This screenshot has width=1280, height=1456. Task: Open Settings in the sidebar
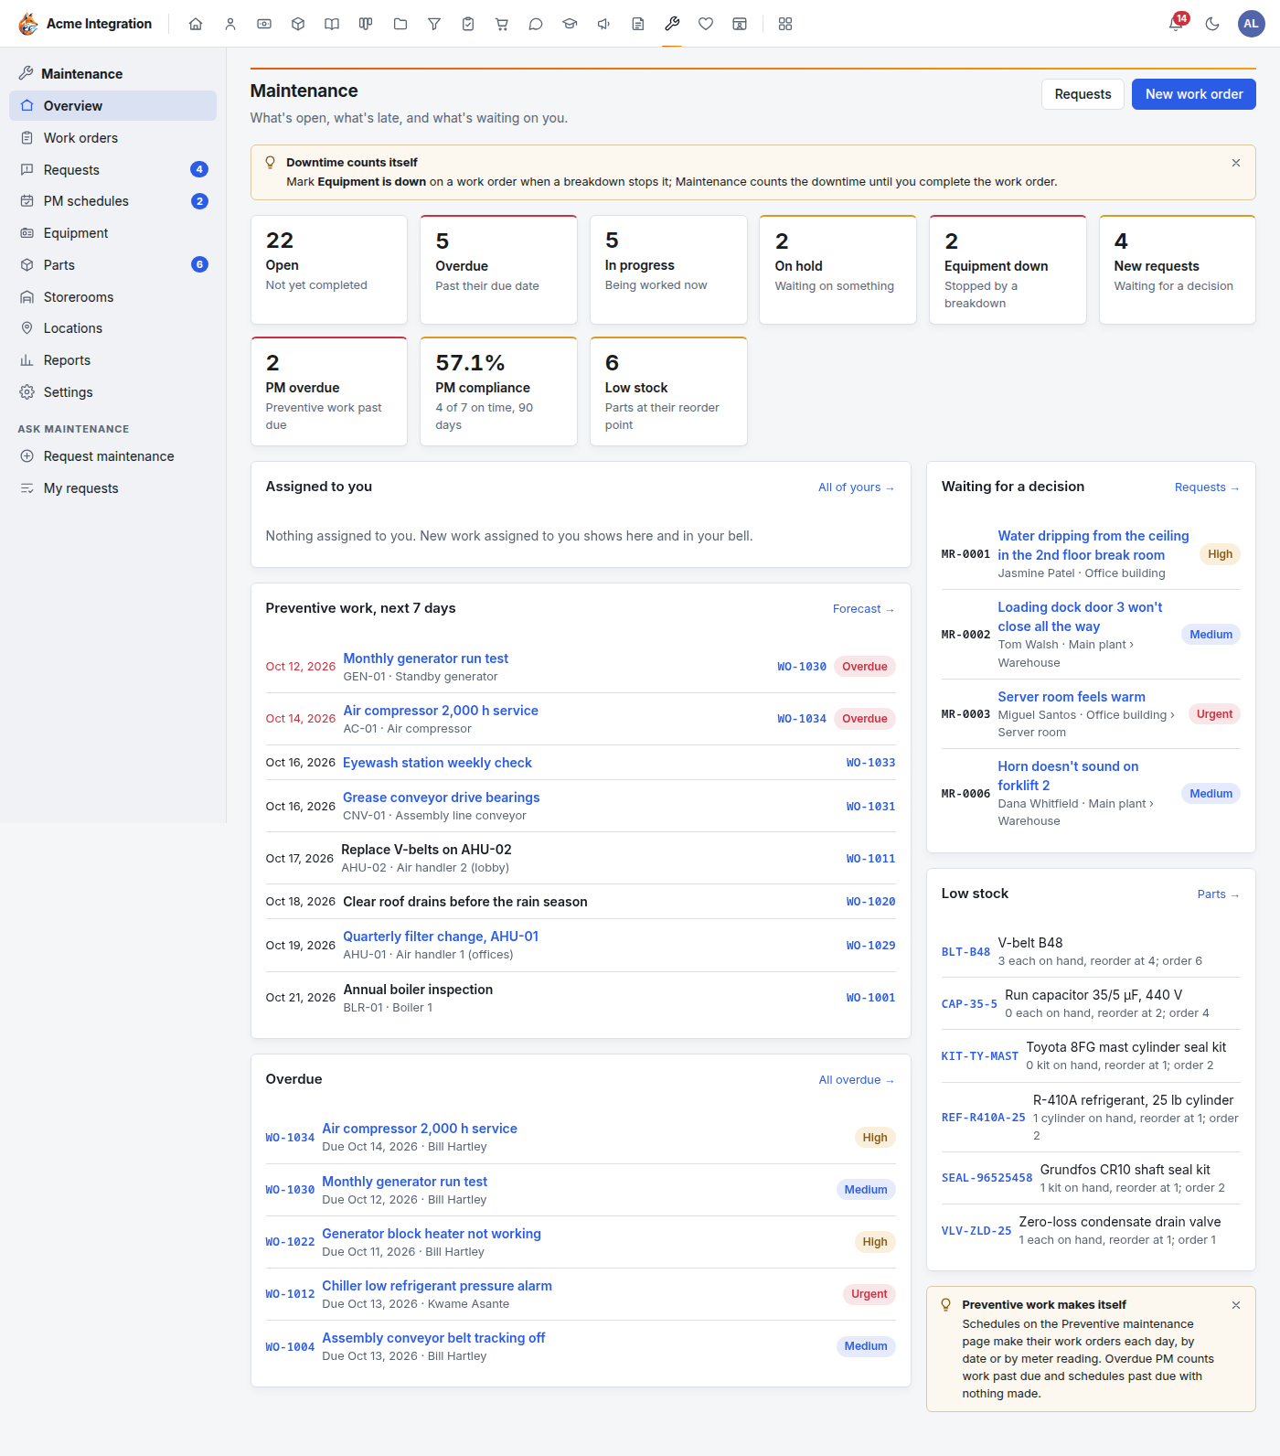click(x=112, y=392)
